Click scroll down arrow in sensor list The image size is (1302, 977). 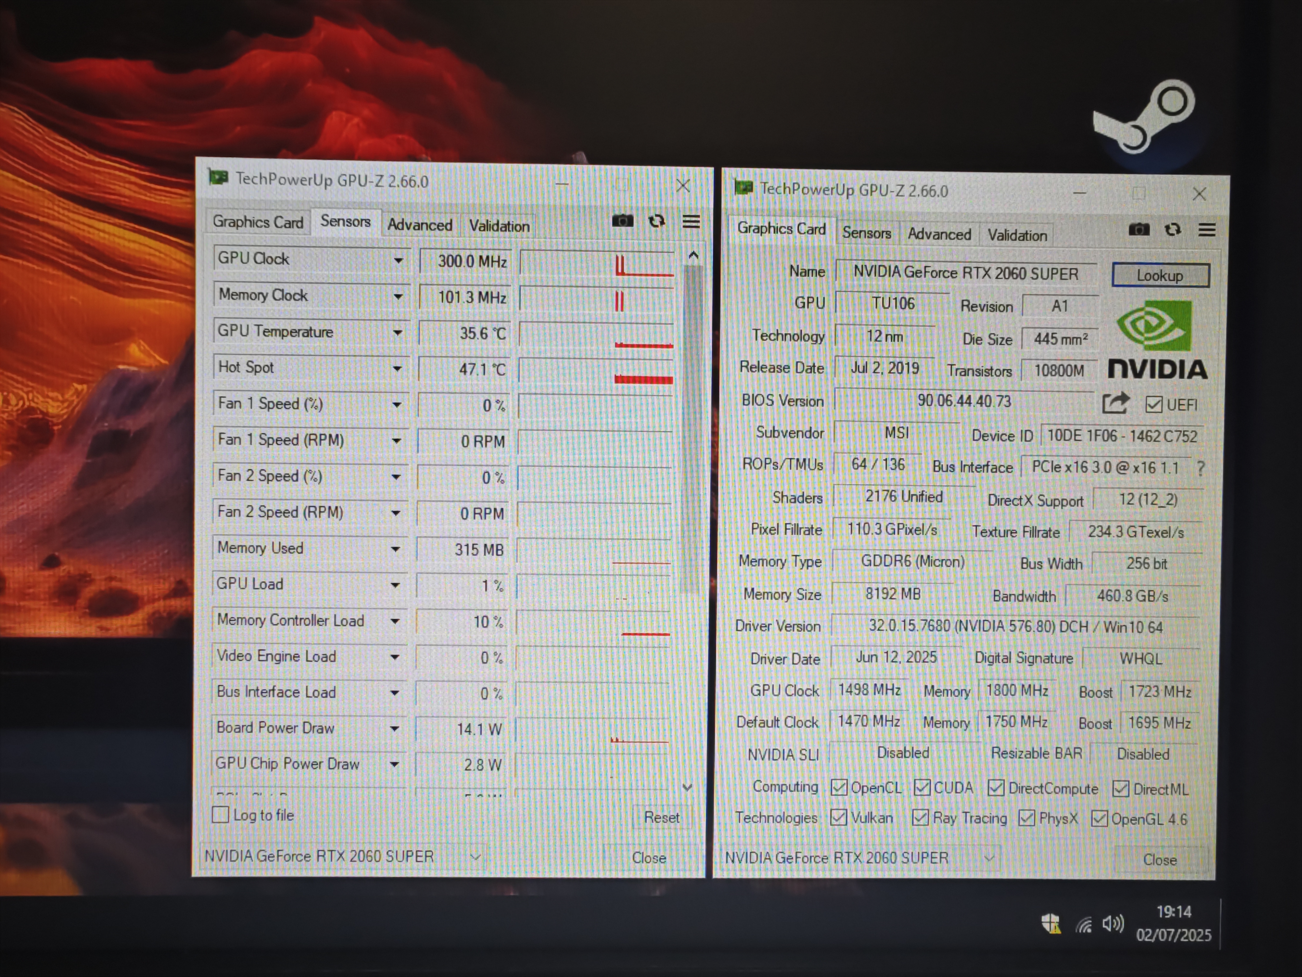(686, 787)
